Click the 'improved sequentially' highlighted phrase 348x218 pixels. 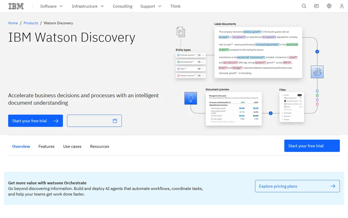[x=267, y=45]
